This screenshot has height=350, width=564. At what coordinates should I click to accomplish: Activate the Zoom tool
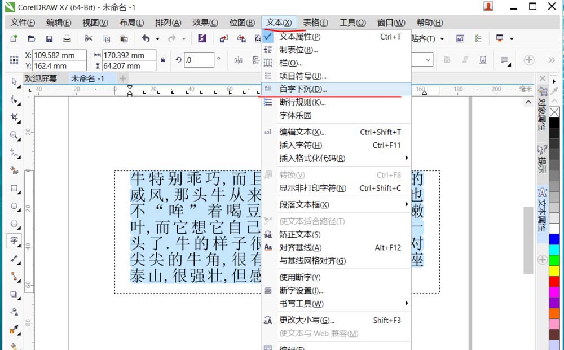point(14,131)
